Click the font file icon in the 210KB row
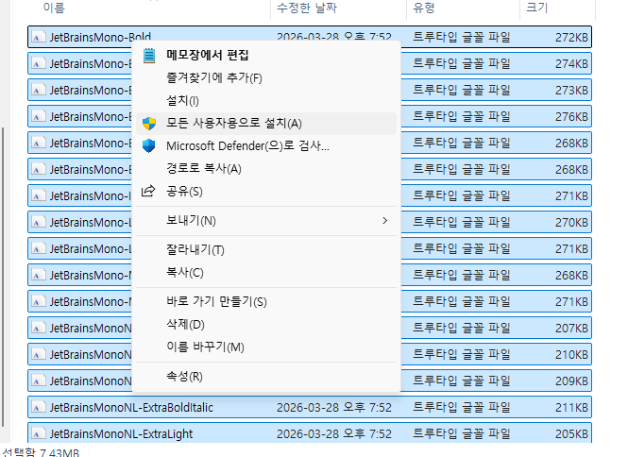628x457 pixels. pyautogui.click(x=38, y=354)
